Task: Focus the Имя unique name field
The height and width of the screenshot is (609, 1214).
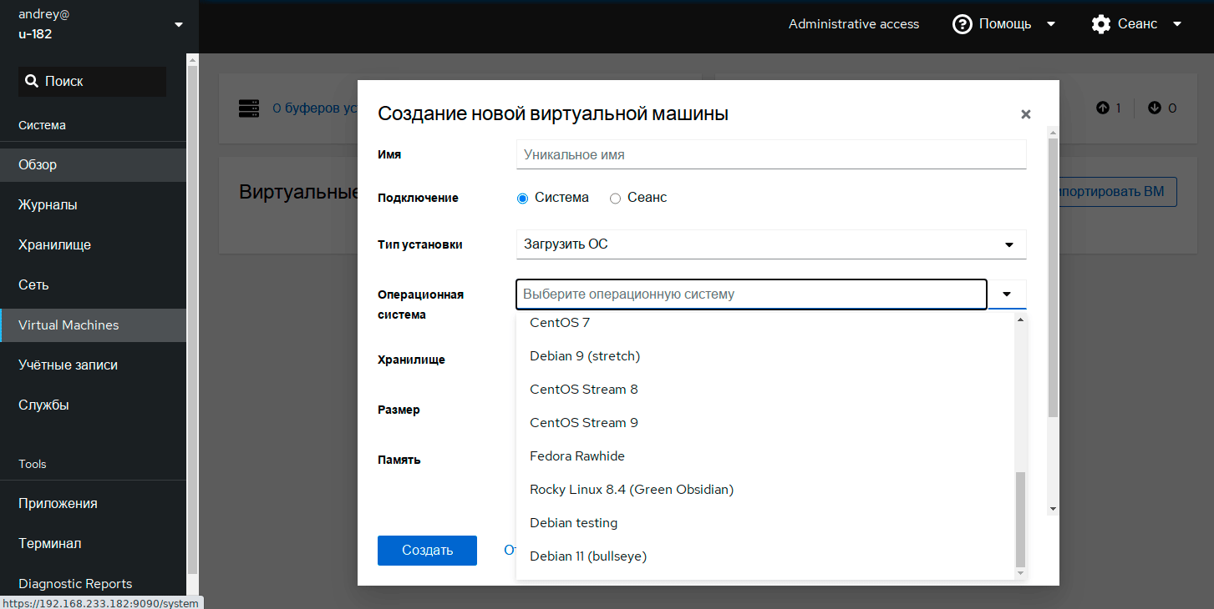Action: click(770, 154)
